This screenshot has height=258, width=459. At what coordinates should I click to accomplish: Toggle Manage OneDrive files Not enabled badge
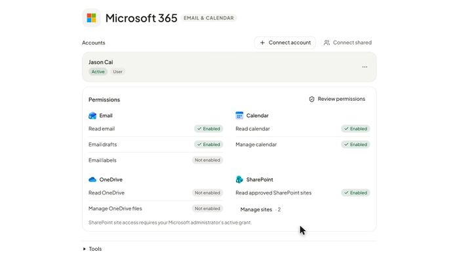tap(207, 209)
